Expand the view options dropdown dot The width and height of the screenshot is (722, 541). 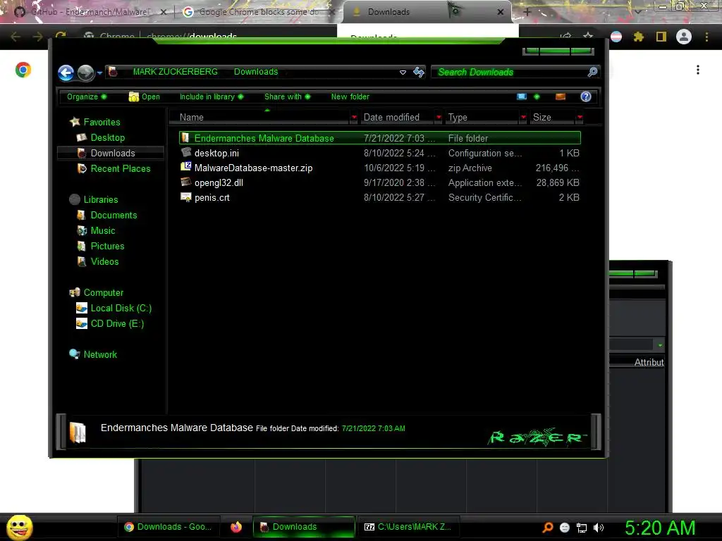537,97
